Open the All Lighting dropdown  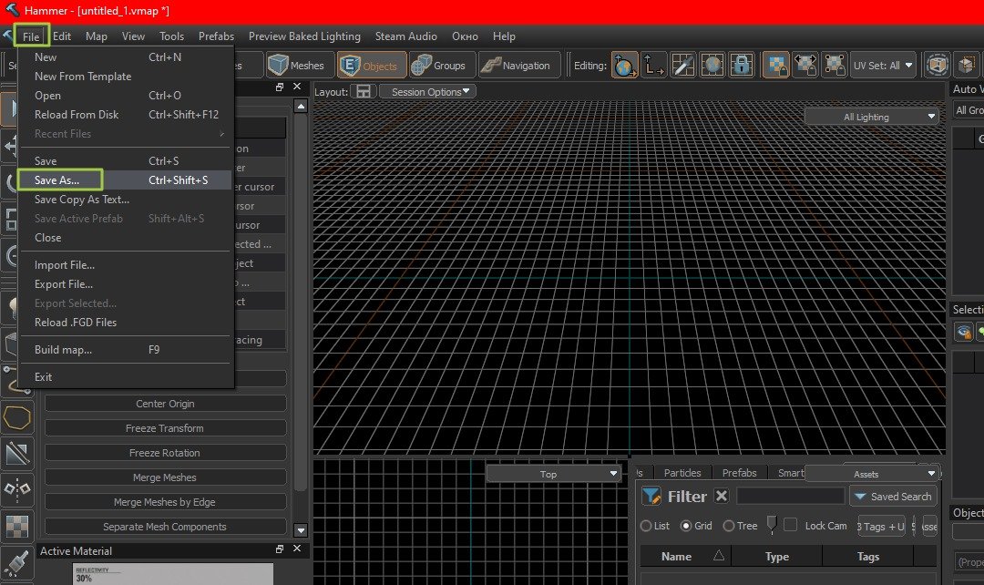click(x=871, y=117)
